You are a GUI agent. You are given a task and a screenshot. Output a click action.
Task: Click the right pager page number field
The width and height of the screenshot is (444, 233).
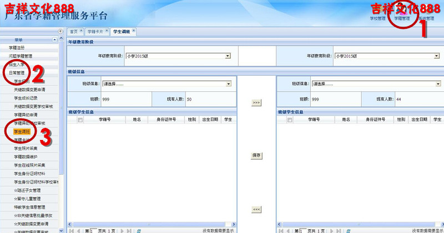pyautogui.click(x=302, y=231)
